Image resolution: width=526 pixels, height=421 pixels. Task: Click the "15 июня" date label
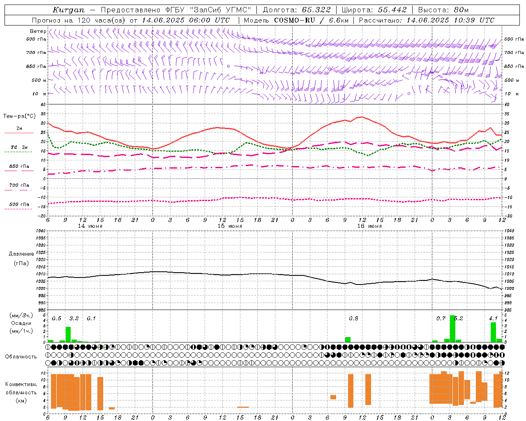tap(230, 226)
